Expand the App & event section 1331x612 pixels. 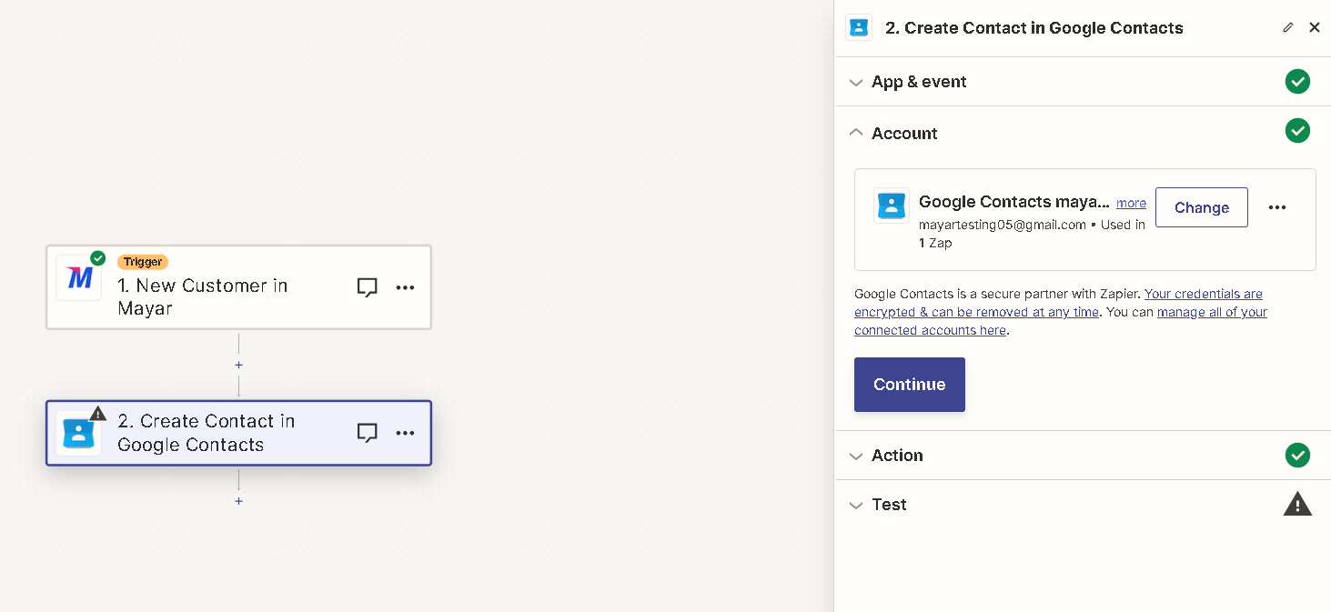coord(1083,82)
